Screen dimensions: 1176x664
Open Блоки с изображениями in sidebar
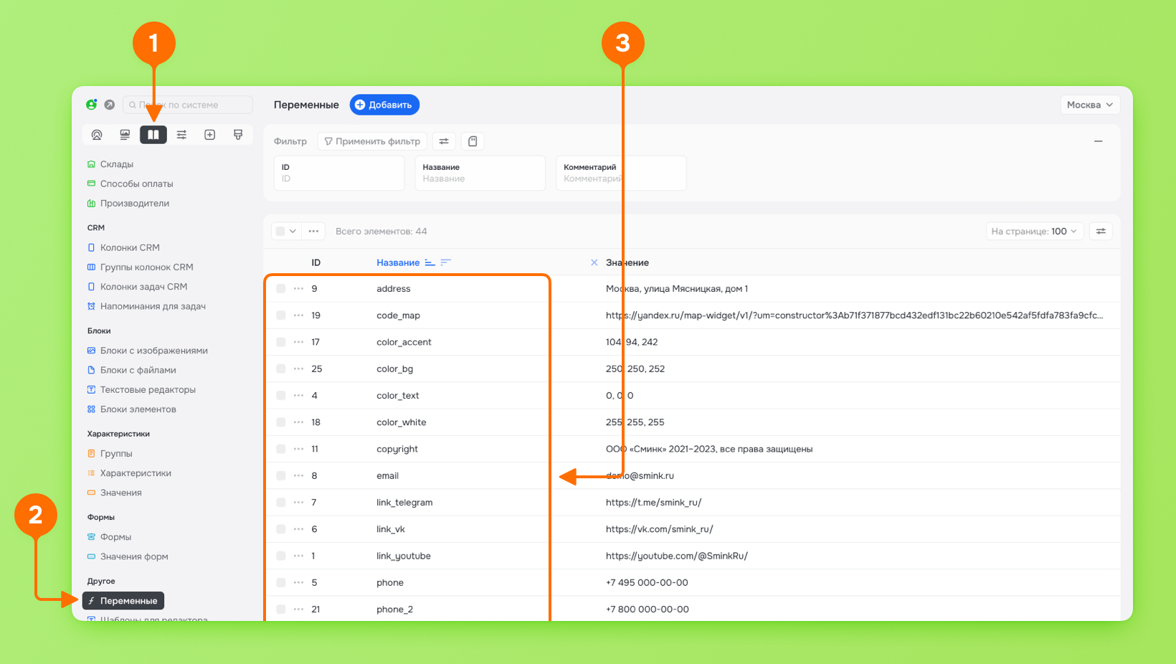click(153, 351)
